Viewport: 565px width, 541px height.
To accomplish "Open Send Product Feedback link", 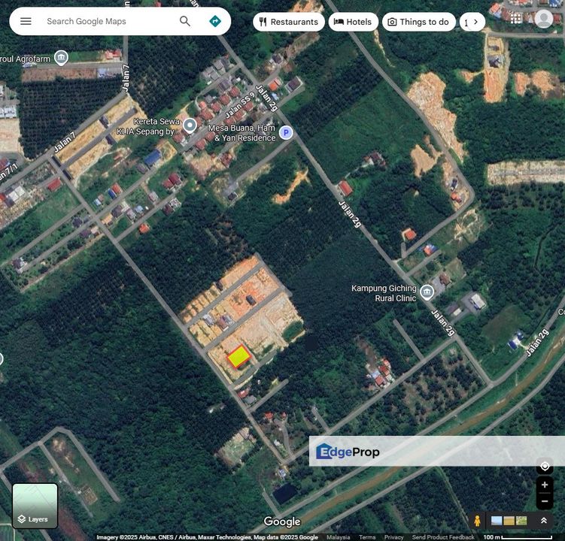I will tap(443, 537).
